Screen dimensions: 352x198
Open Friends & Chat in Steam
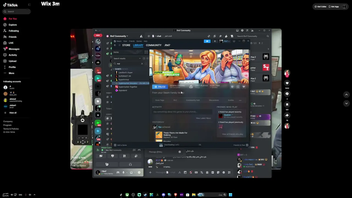[x=241, y=145]
